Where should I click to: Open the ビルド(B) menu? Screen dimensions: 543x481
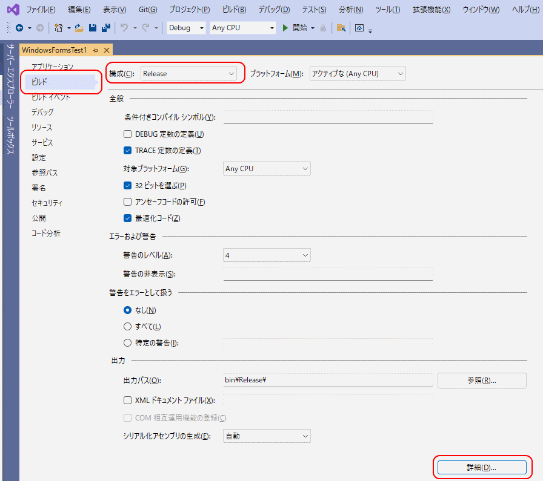click(235, 10)
